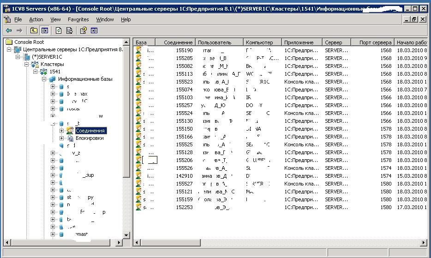The height and width of the screenshot is (258, 431).
Task: Sort by the Начало работы column header
Action: (411, 42)
